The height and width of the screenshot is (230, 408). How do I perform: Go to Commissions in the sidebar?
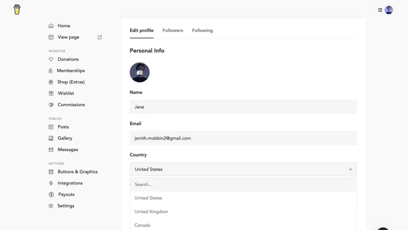pos(71,105)
